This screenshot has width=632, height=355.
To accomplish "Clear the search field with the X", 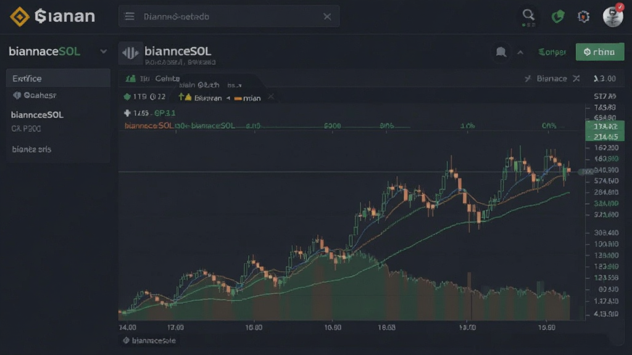I will [327, 17].
